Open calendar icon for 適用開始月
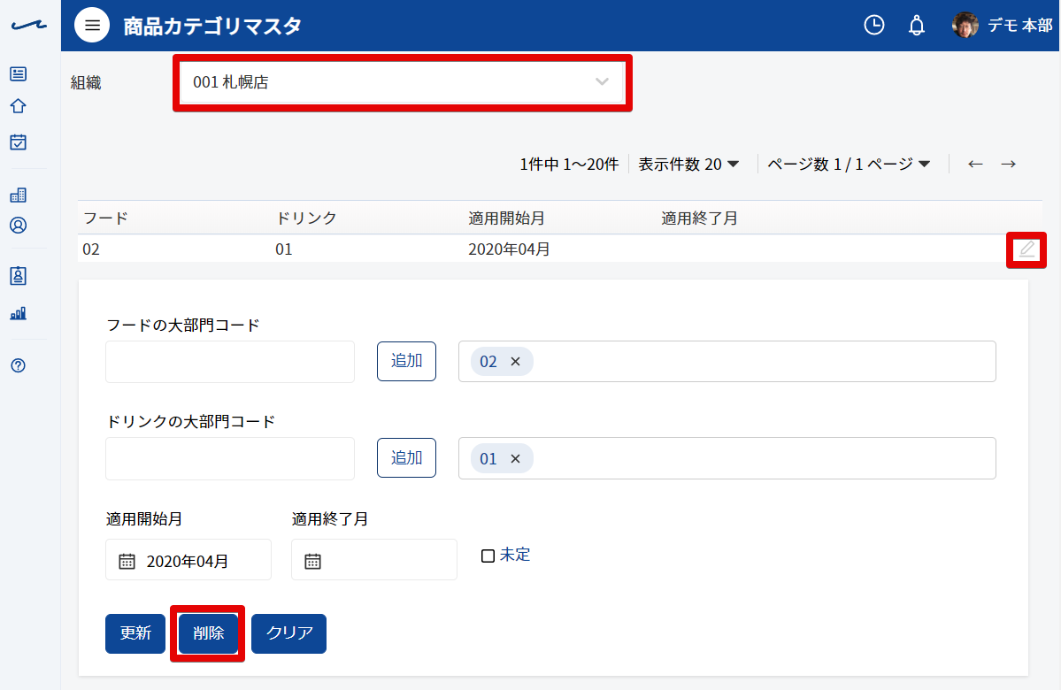1061x690 pixels. [x=127, y=561]
